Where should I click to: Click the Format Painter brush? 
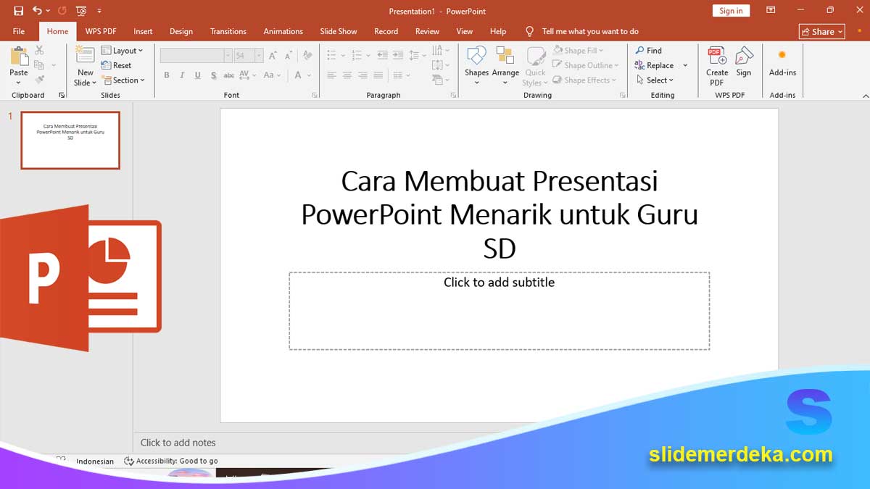coord(39,80)
